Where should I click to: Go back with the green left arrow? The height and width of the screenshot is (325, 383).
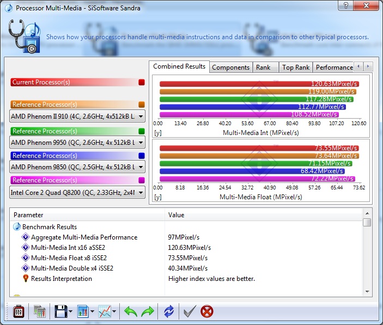pyautogui.click(x=131, y=311)
